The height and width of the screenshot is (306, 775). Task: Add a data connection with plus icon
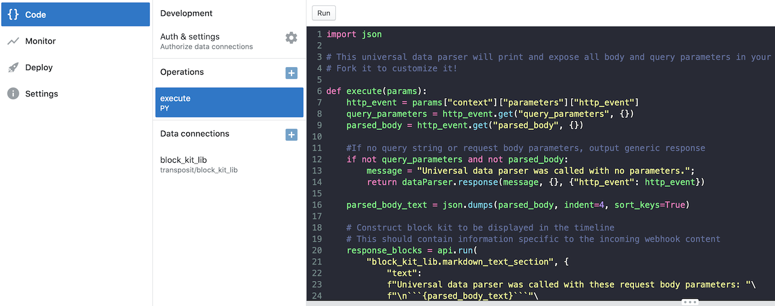pyautogui.click(x=292, y=135)
